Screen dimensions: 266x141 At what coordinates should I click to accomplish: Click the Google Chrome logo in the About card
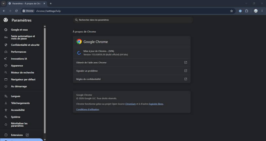(x=79, y=41)
